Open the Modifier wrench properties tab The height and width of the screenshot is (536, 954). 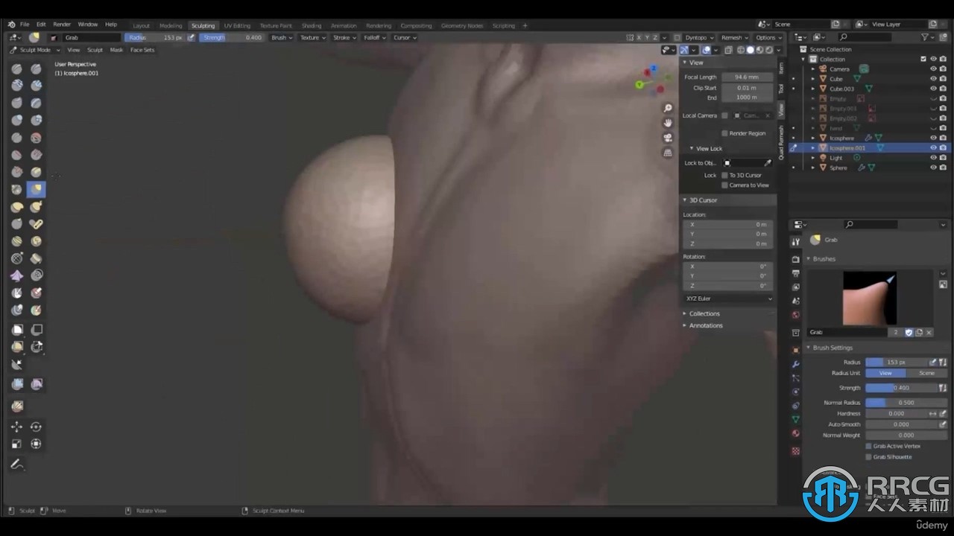pos(795,364)
